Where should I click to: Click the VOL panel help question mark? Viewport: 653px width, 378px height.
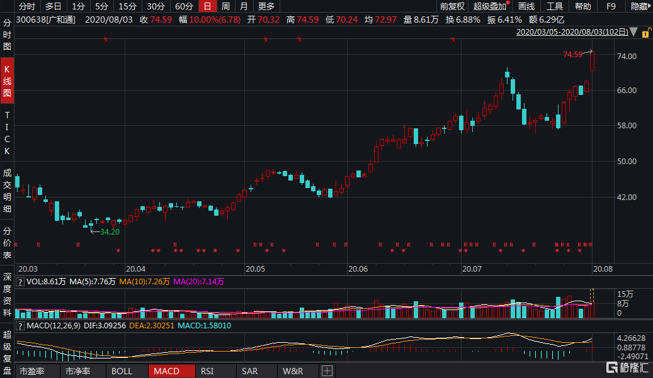click(x=20, y=282)
